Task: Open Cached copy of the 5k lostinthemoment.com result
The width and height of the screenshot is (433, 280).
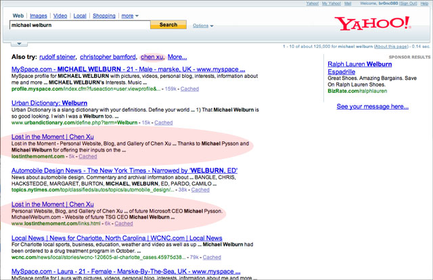Action: 88,156
